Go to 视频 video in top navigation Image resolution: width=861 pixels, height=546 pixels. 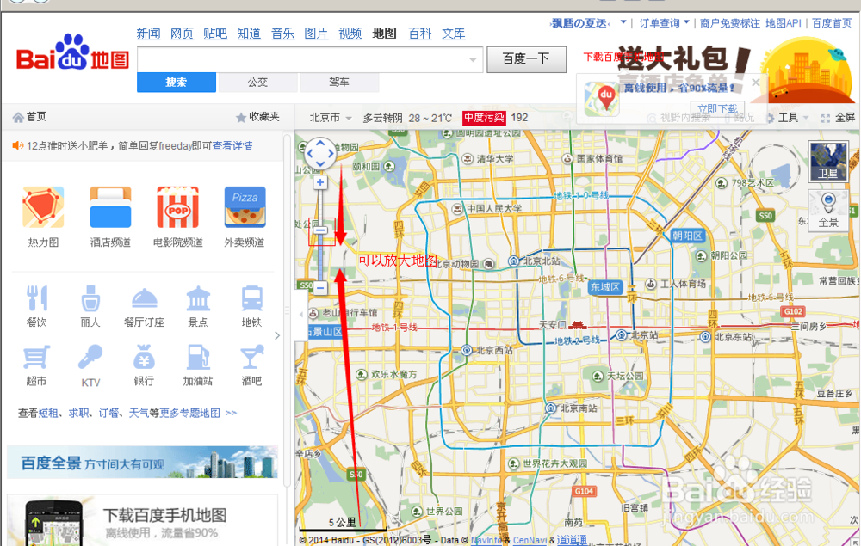click(350, 34)
